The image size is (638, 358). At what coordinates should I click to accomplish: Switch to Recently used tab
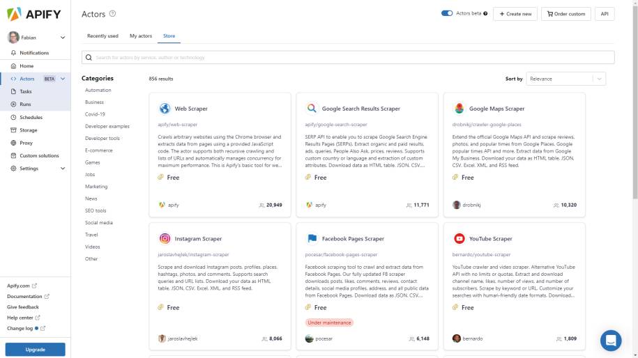coord(102,36)
